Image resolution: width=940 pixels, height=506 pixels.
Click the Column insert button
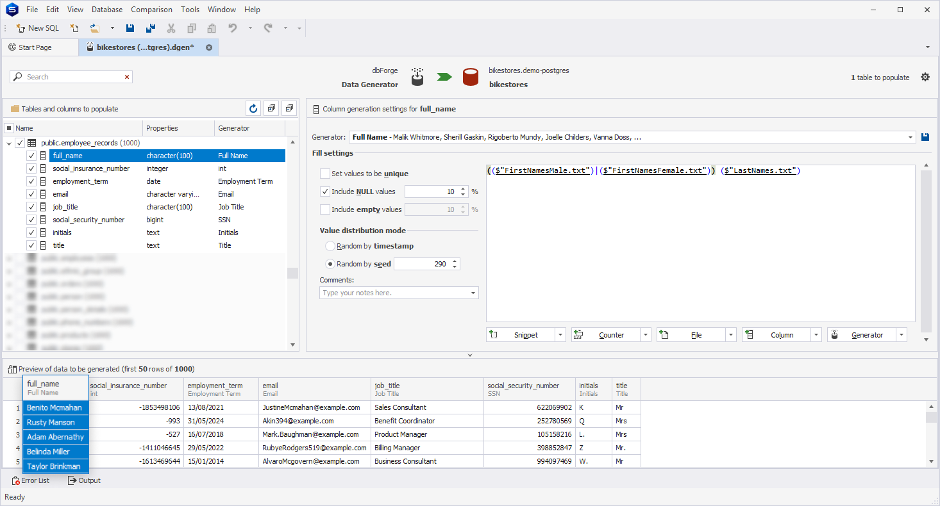click(x=776, y=335)
